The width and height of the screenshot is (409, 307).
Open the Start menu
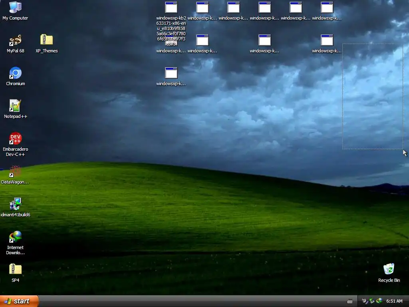coord(19,301)
